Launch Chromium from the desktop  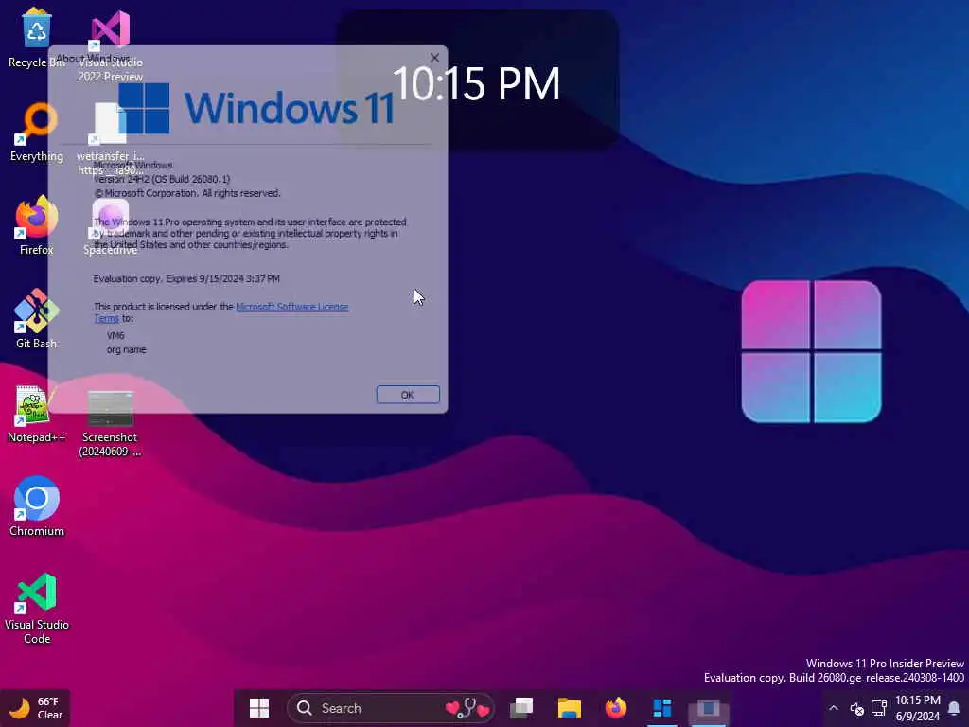coord(37,505)
